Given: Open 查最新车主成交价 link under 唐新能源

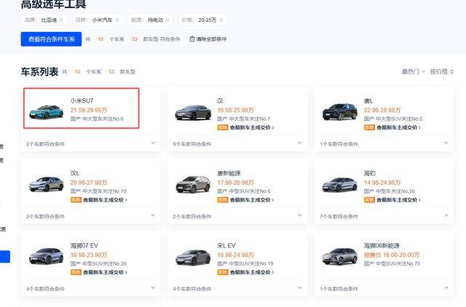Looking at the screenshot, I should coord(252,200).
